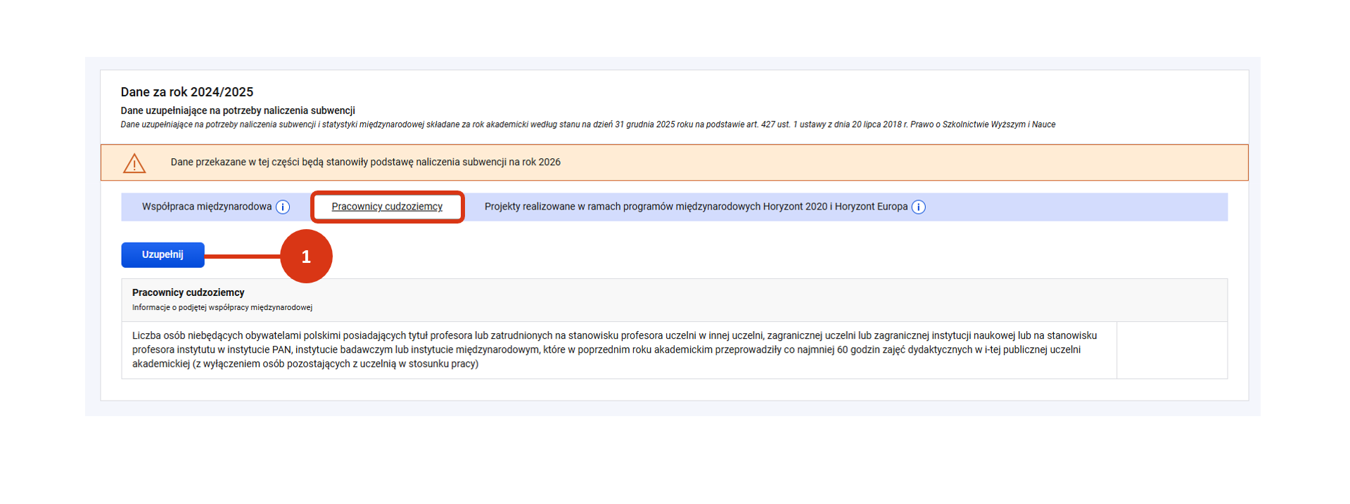
Task: Click Informacje o podjętej współpracy międzynarodowej caption
Action: pos(222,308)
